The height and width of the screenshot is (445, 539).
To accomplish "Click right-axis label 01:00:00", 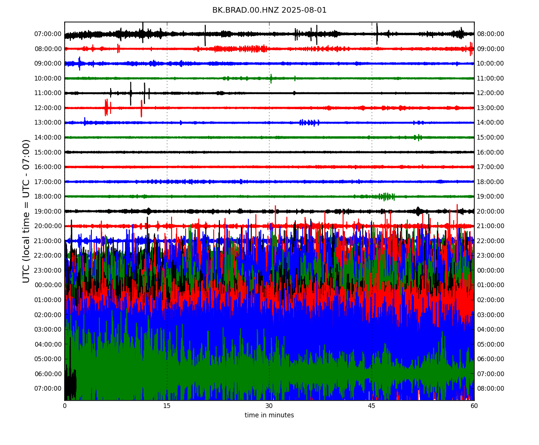I will pos(491,285).
